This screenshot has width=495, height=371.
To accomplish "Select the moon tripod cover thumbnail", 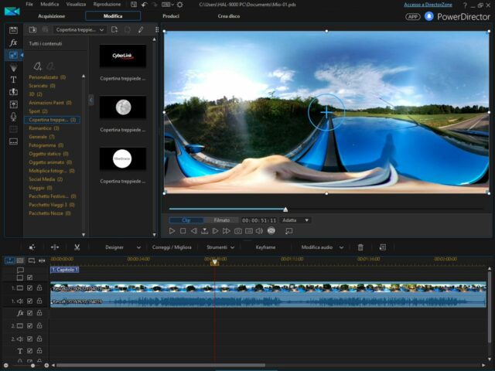I will tap(122, 107).
